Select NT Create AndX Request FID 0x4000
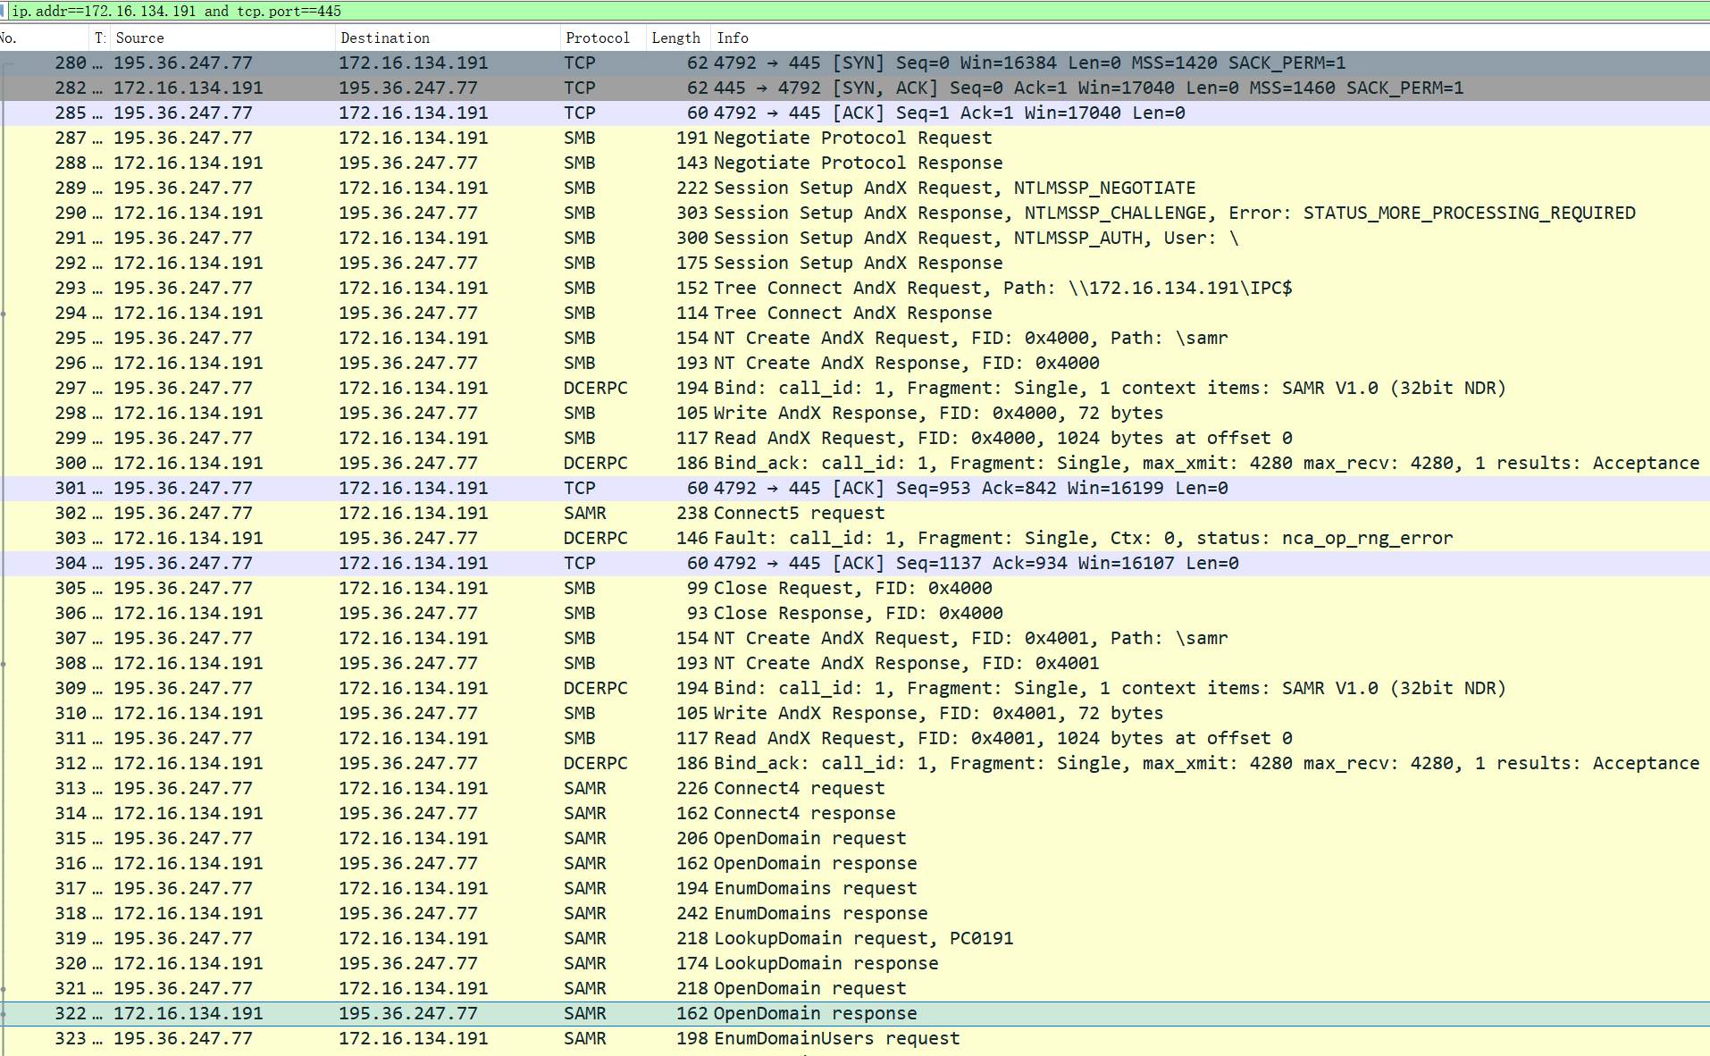The height and width of the screenshot is (1056, 1710). click(x=855, y=338)
